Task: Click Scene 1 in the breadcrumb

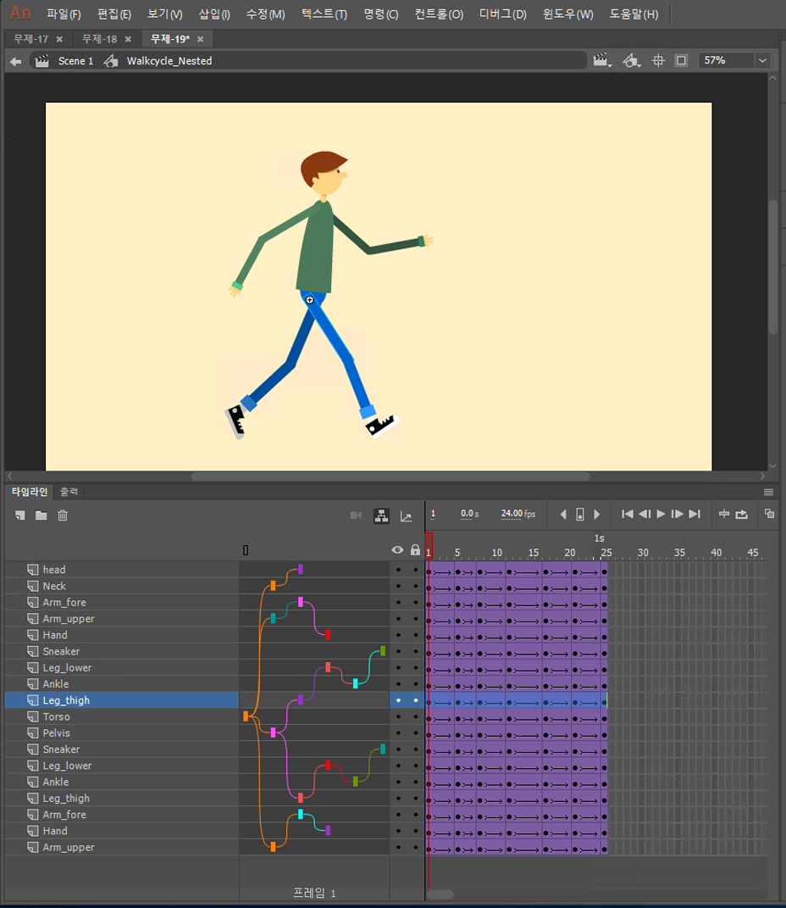Action: 75,61
